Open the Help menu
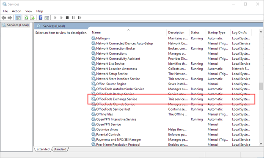The height and width of the screenshot is (158, 264). [40, 11]
